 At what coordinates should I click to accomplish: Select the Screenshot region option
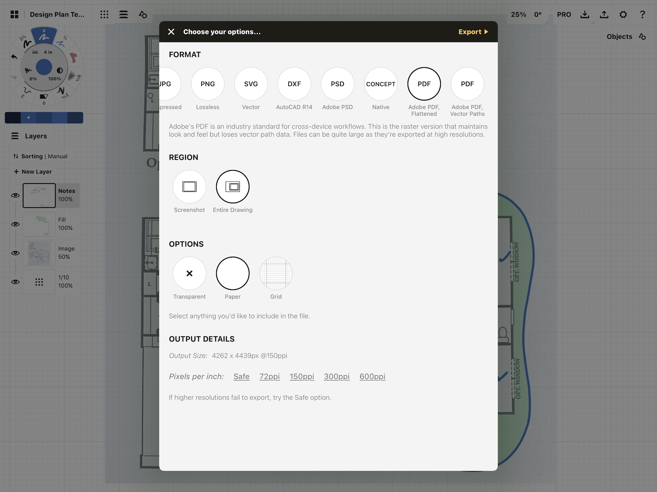tap(189, 187)
